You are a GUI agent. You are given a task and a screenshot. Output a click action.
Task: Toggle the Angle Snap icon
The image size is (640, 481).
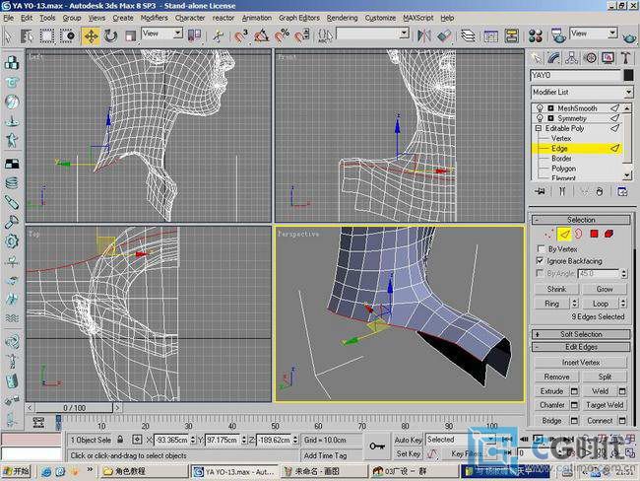pos(261,36)
